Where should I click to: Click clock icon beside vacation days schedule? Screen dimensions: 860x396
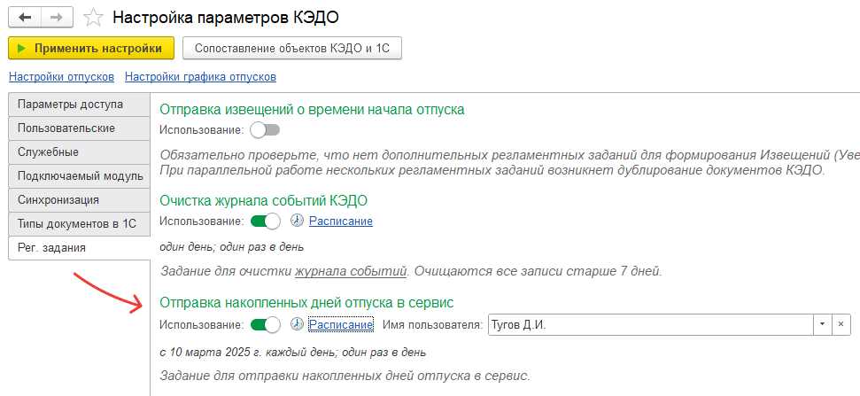pyautogui.click(x=298, y=324)
